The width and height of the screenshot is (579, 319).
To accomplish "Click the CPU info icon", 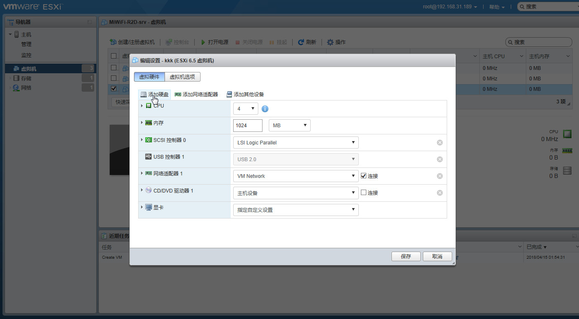I will click(265, 109).
